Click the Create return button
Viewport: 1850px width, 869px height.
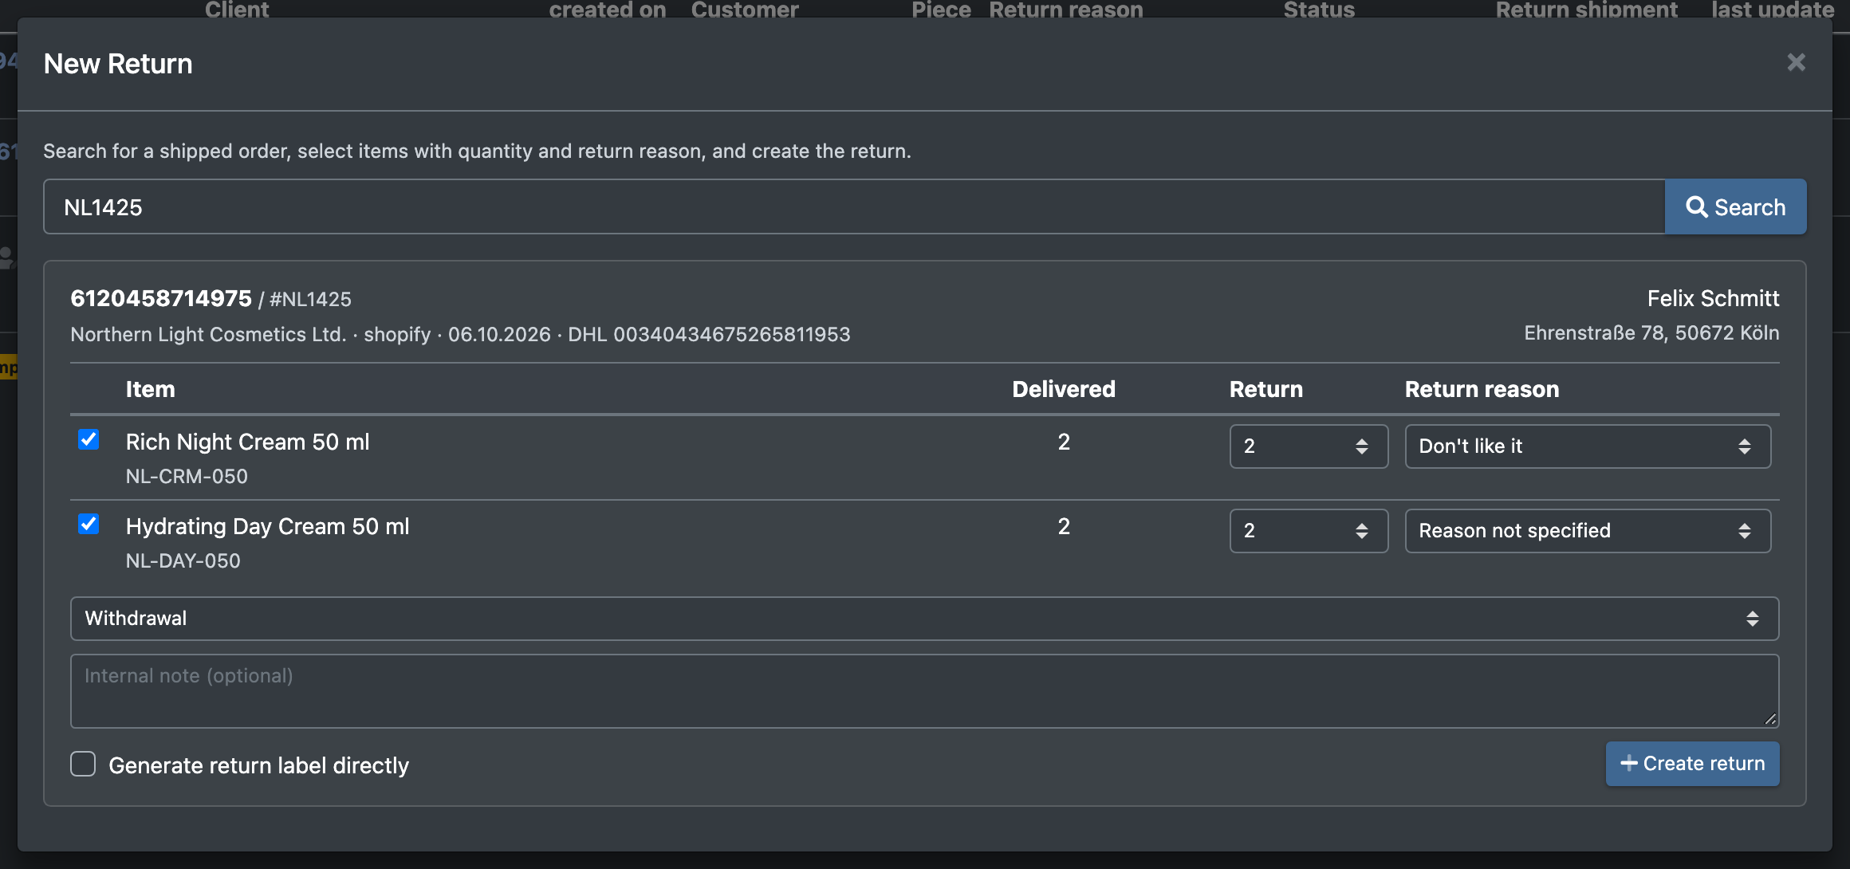(x=1692, y=764)
